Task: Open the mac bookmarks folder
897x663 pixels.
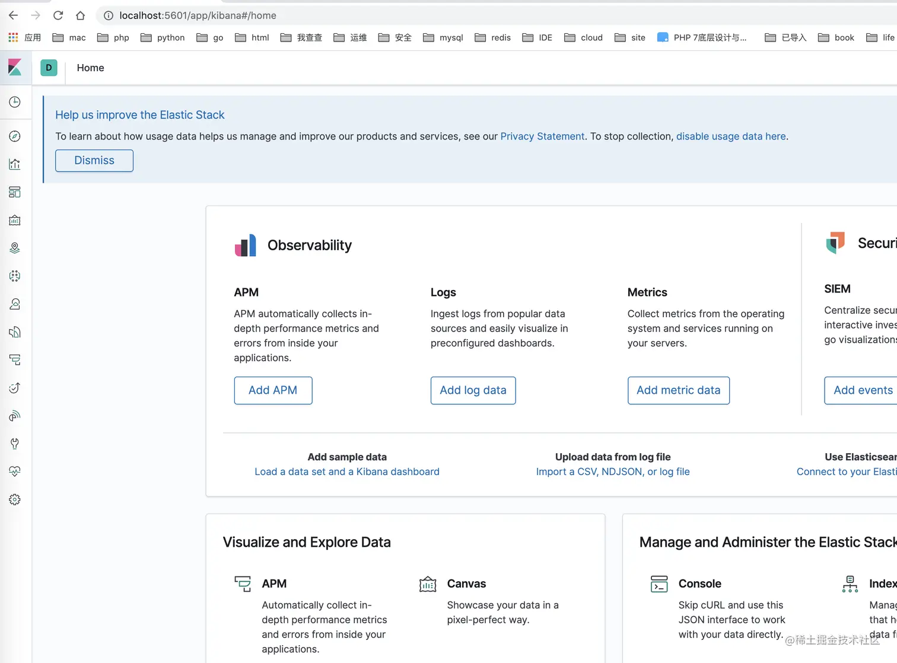Action: click(69, 37)
